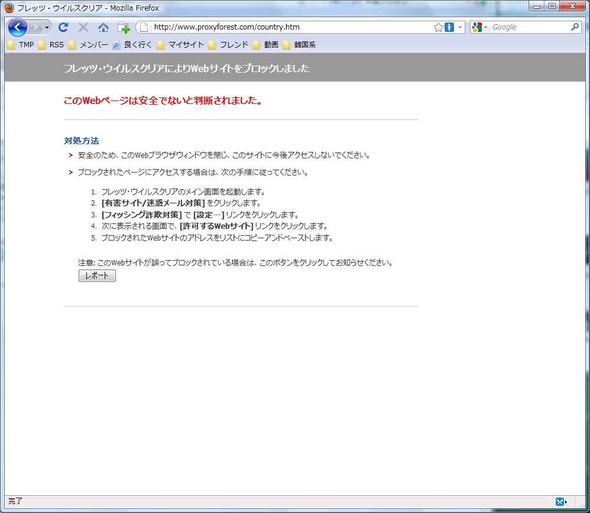This screenshot has height=513, width=590.
Task: Maximize the Firefox window
Action: pos(552,7)
